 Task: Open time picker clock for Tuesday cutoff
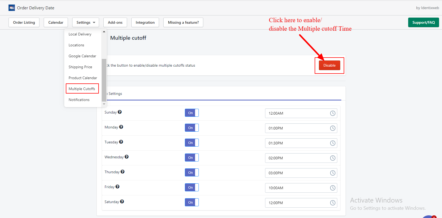333,143
